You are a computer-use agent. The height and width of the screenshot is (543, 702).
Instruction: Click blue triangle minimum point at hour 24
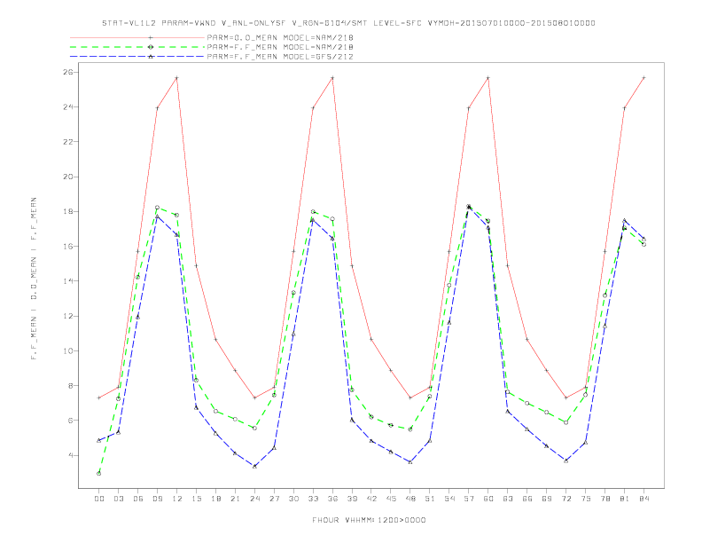tap(254, 467)
